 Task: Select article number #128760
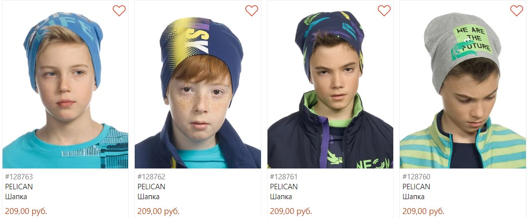416,176
